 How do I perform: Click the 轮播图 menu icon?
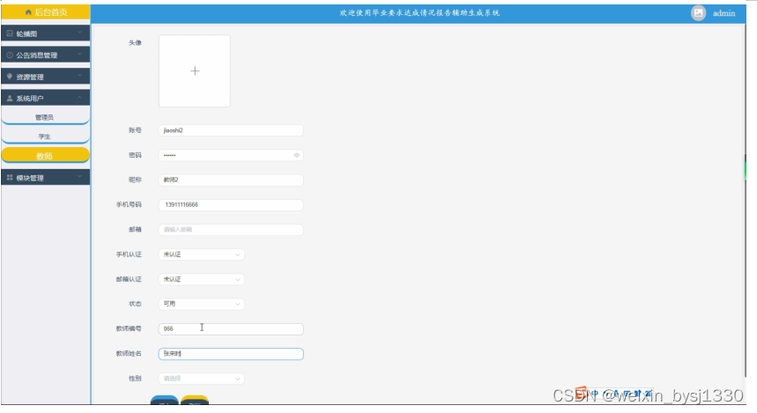coord(10,33)
